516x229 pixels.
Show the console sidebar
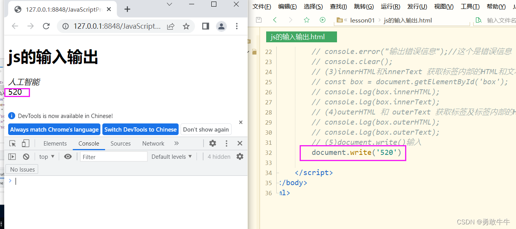point(12,156)
